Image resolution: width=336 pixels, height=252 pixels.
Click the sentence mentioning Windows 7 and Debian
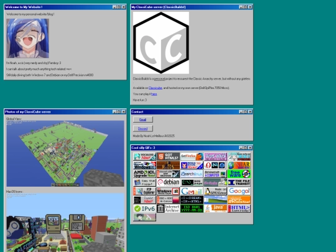(50, 75)
